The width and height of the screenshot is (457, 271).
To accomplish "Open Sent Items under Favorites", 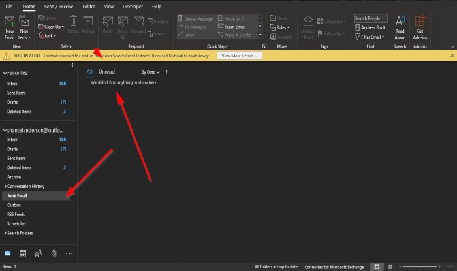I will click(x=37, y=93).
